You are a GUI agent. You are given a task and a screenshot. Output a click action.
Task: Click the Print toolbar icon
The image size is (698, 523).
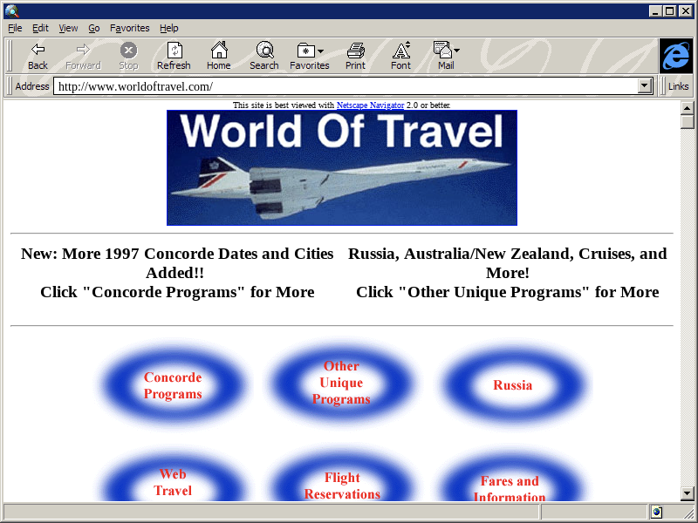[355, 51]
